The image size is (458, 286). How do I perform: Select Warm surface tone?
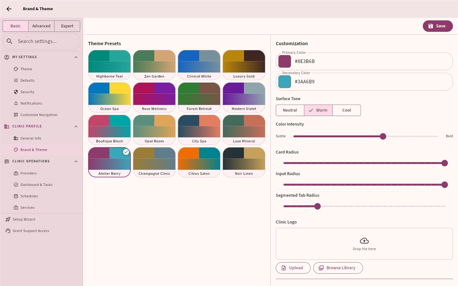pos(318,110)
